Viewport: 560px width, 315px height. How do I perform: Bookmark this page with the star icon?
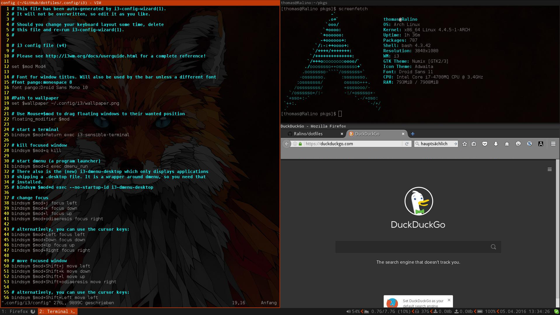tap(465, 144)
